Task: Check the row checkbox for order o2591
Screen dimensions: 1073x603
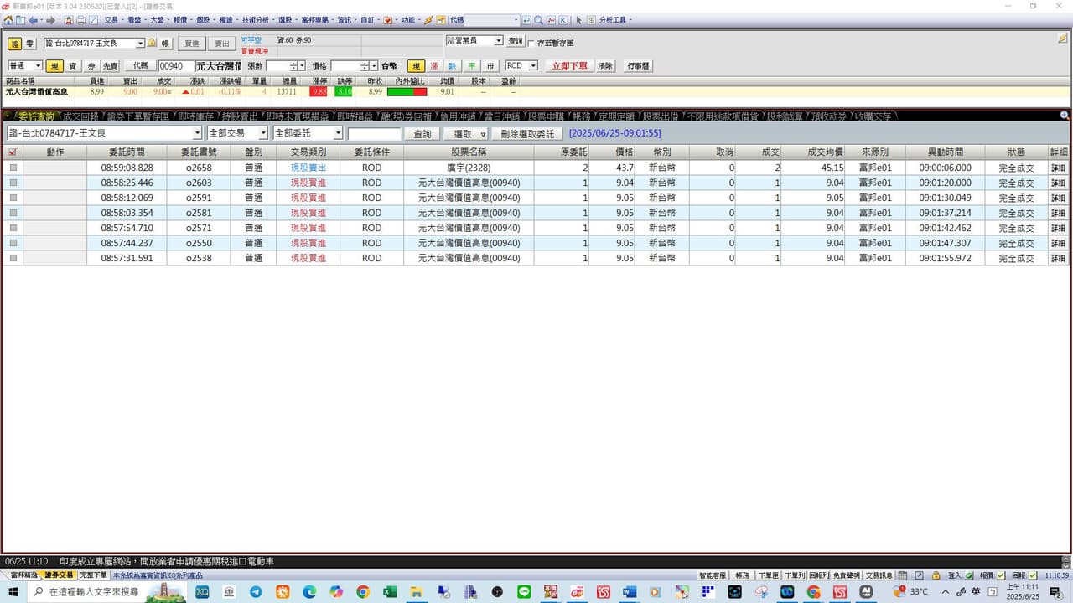Action: tap(13, 198)
